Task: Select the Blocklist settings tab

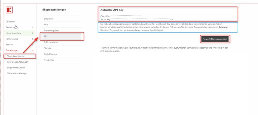Action: 62,48
